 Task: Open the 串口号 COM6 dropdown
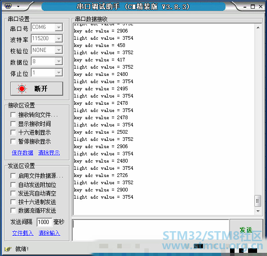click(x=59, y=27)
